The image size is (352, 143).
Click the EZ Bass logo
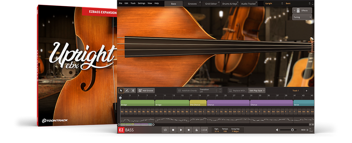(x=126, y=130)
